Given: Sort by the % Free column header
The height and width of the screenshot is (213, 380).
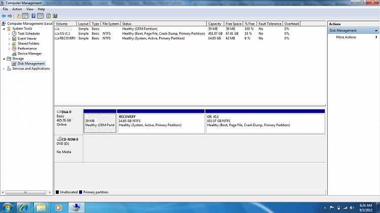Looking at the screenshot, I should click(250, 24).
